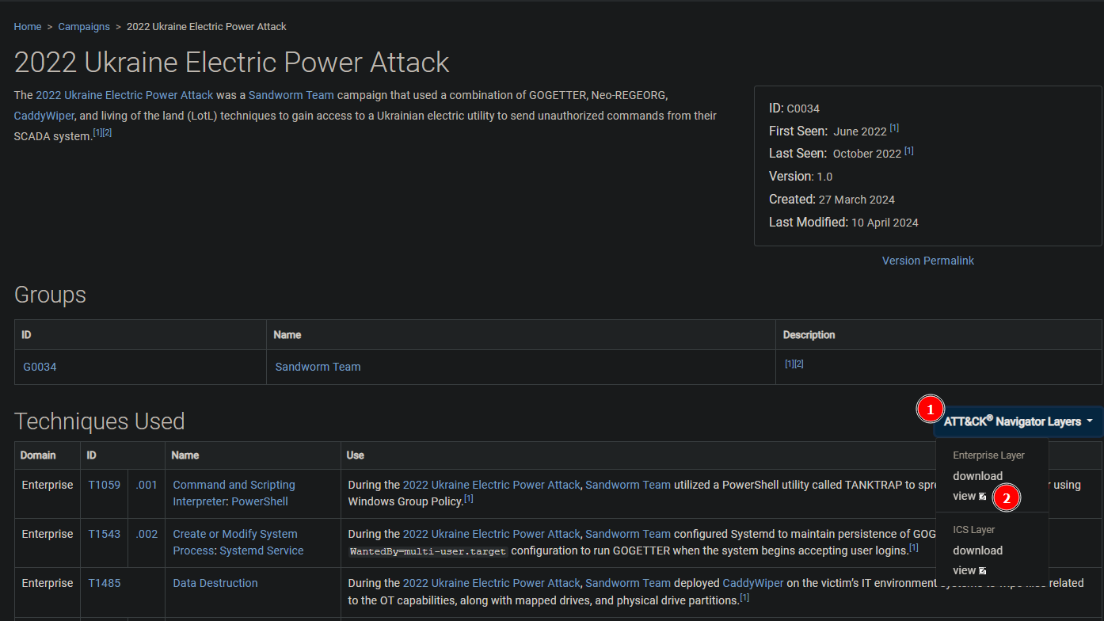Open technique ID T1485
The image size is (1104, 621).
[105, 583]
